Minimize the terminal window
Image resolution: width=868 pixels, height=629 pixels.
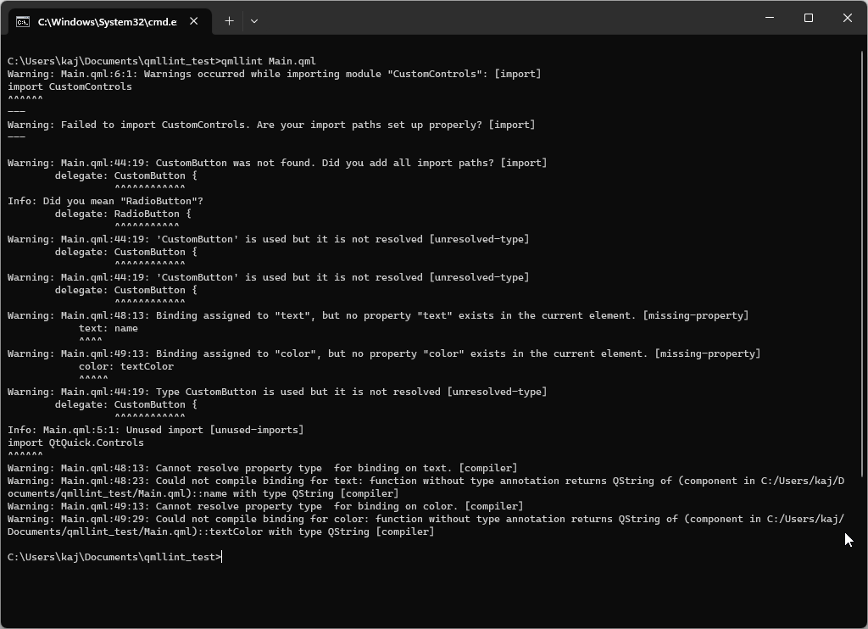pos(768,17)
